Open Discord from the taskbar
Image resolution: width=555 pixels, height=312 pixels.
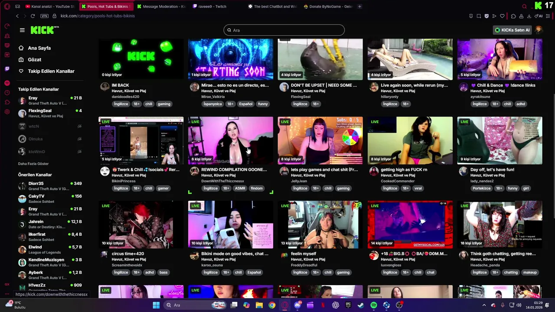(x=297, y=305)
